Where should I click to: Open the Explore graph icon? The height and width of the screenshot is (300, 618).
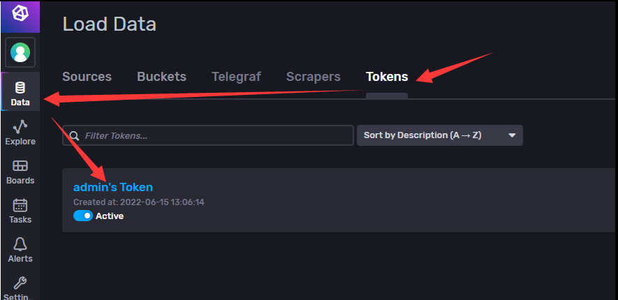[20, 126]
